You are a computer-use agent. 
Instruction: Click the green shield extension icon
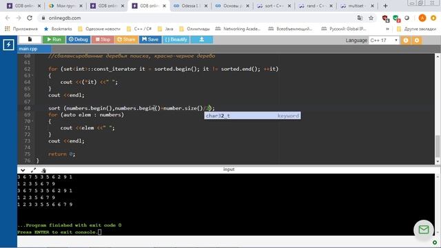[396, 19]
